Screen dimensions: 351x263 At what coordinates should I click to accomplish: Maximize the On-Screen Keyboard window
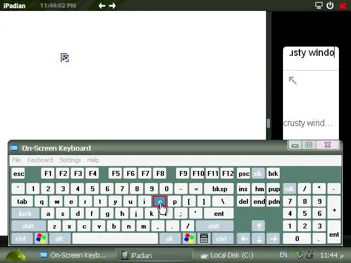pyautogui.click(x=309, y=145)
